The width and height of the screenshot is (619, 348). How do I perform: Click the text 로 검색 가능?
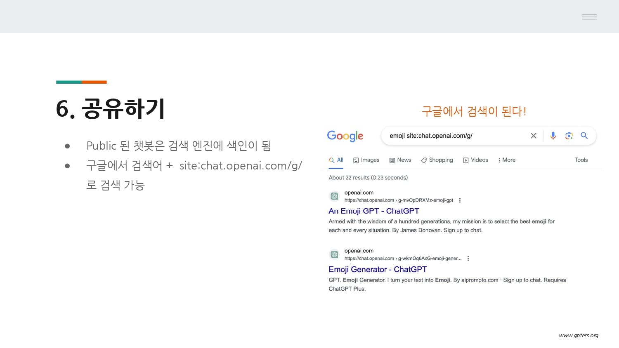coord(116,185)
